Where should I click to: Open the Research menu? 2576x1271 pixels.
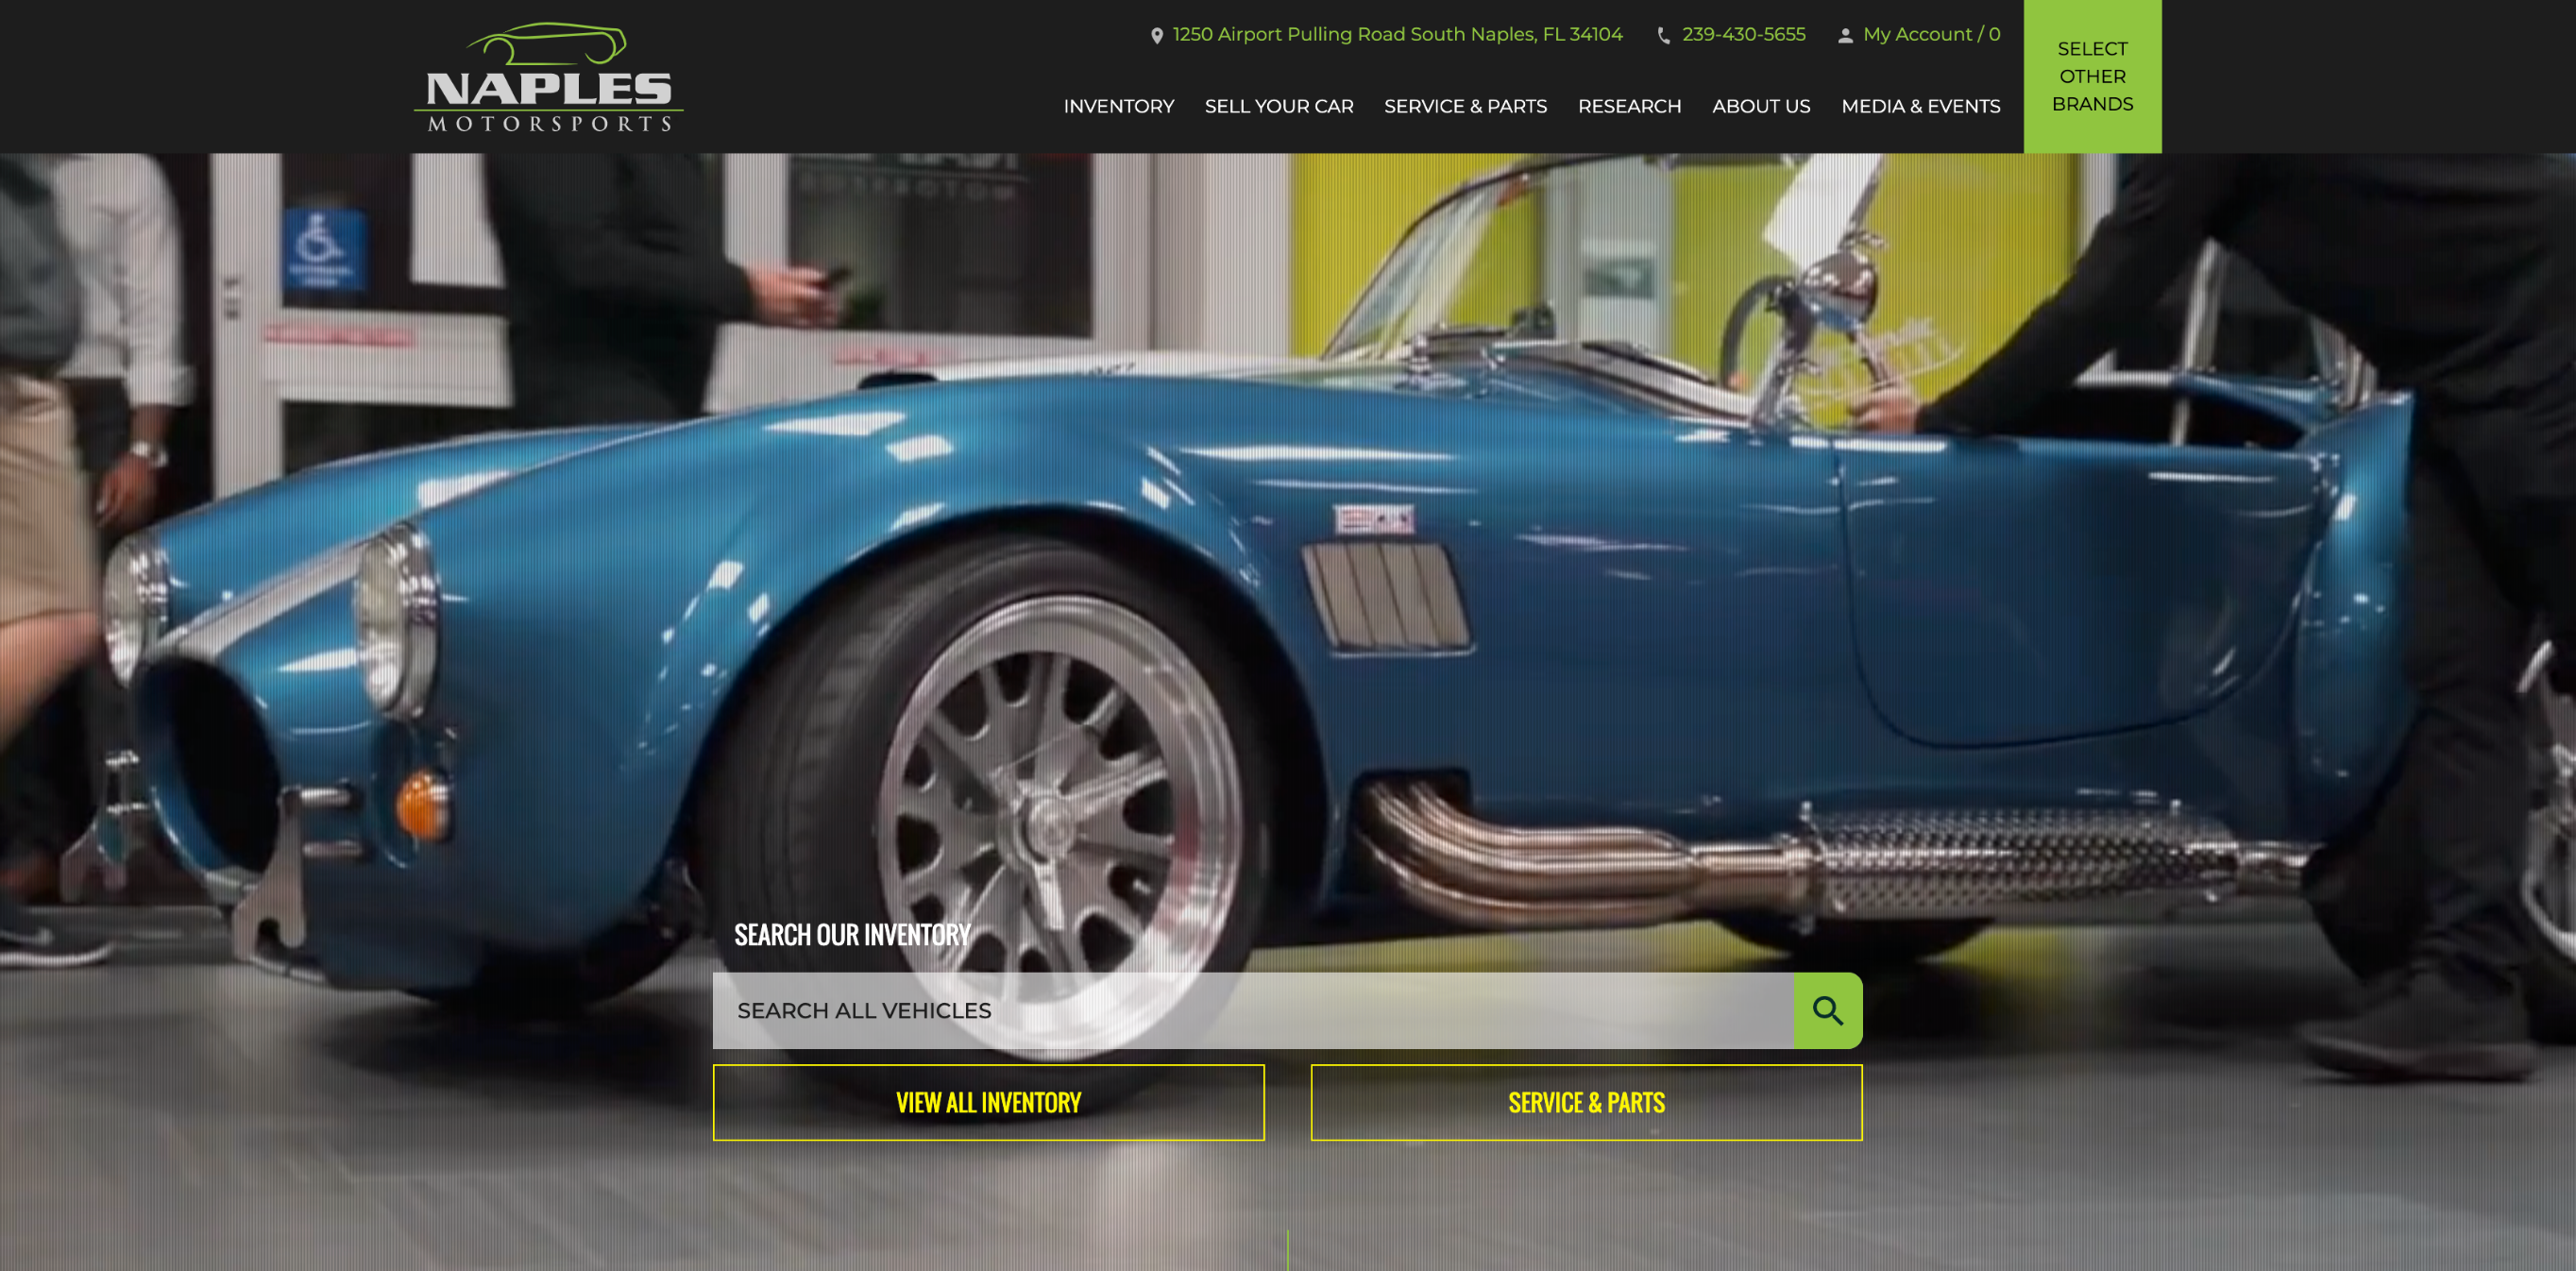(x=1629, y=106)
